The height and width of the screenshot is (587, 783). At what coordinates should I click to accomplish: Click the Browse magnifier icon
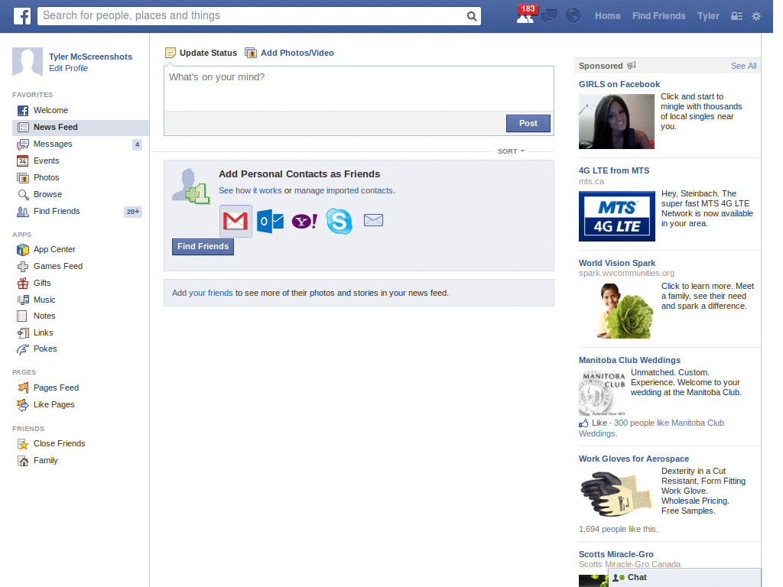coord(23,195)
